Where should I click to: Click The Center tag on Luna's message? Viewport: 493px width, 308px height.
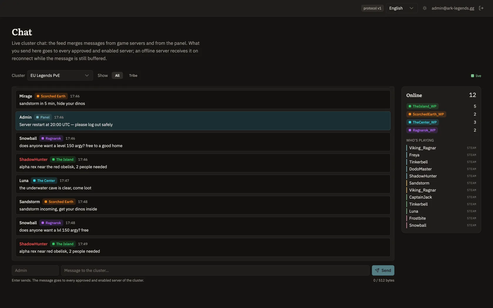click(44, 181)
